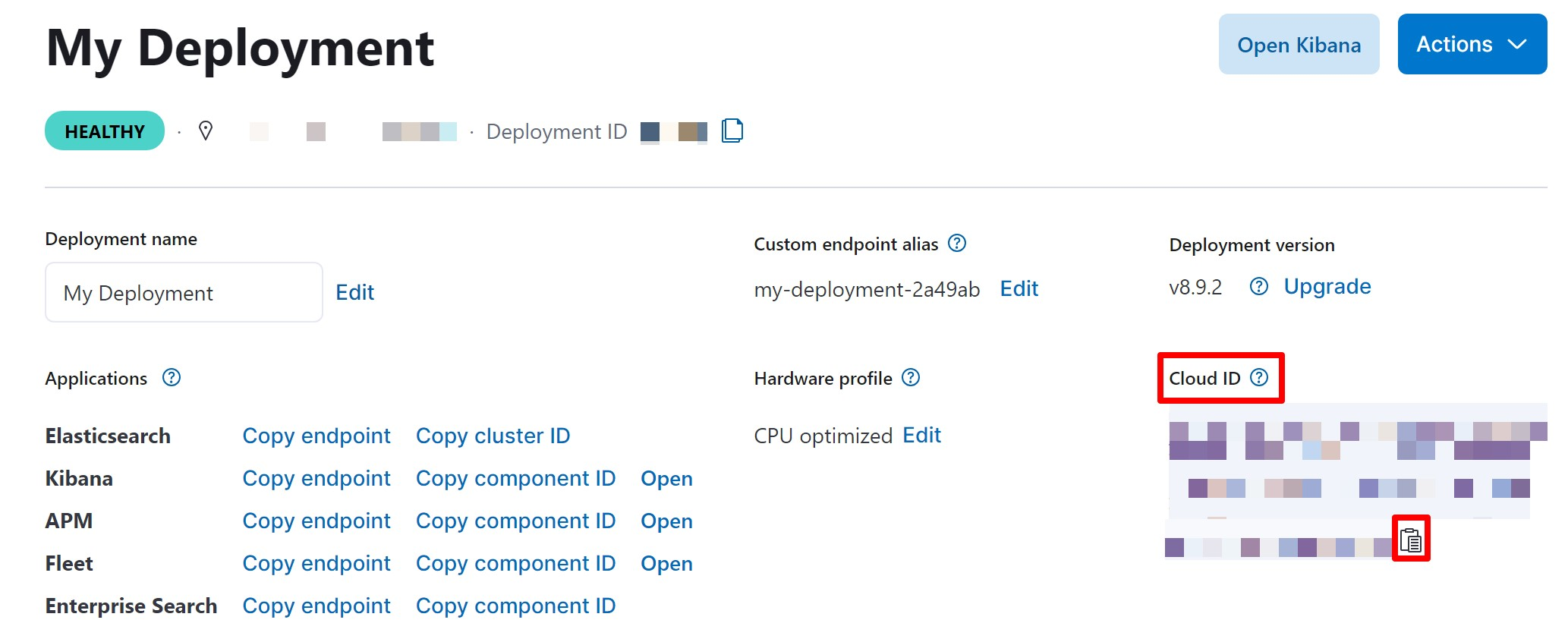Copy the Kibana endpoint

(316, 478)
